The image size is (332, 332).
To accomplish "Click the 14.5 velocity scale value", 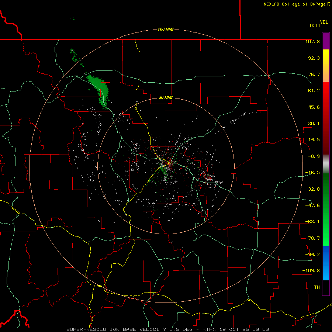I will click(314, 140).
